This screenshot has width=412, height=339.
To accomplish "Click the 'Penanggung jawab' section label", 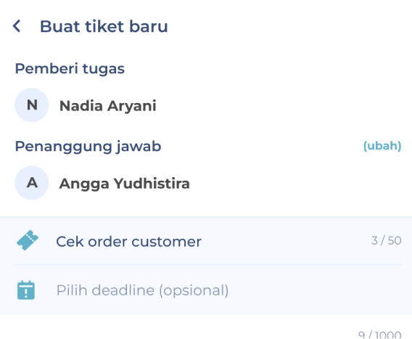I will pos(88,146).
